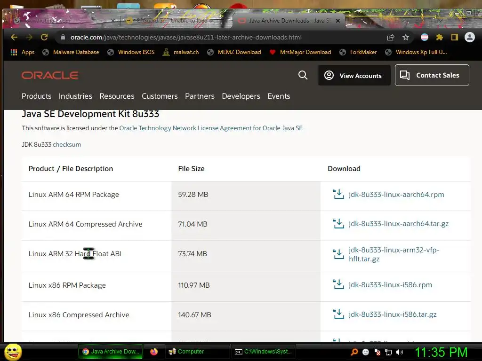Image resolution: width=482 pixels, height=361 pixels.
Task: Open the Developers menu
Action: 241,96
